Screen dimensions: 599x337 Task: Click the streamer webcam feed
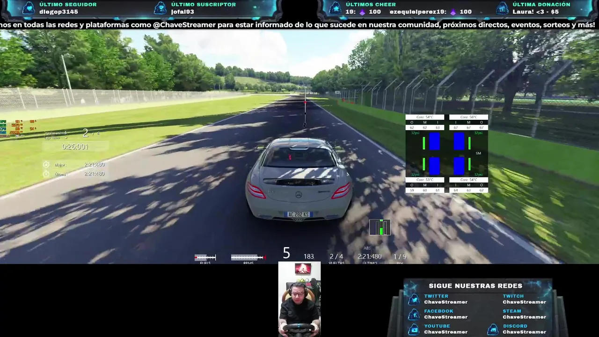pyautogui.click(x=299, y=299)
